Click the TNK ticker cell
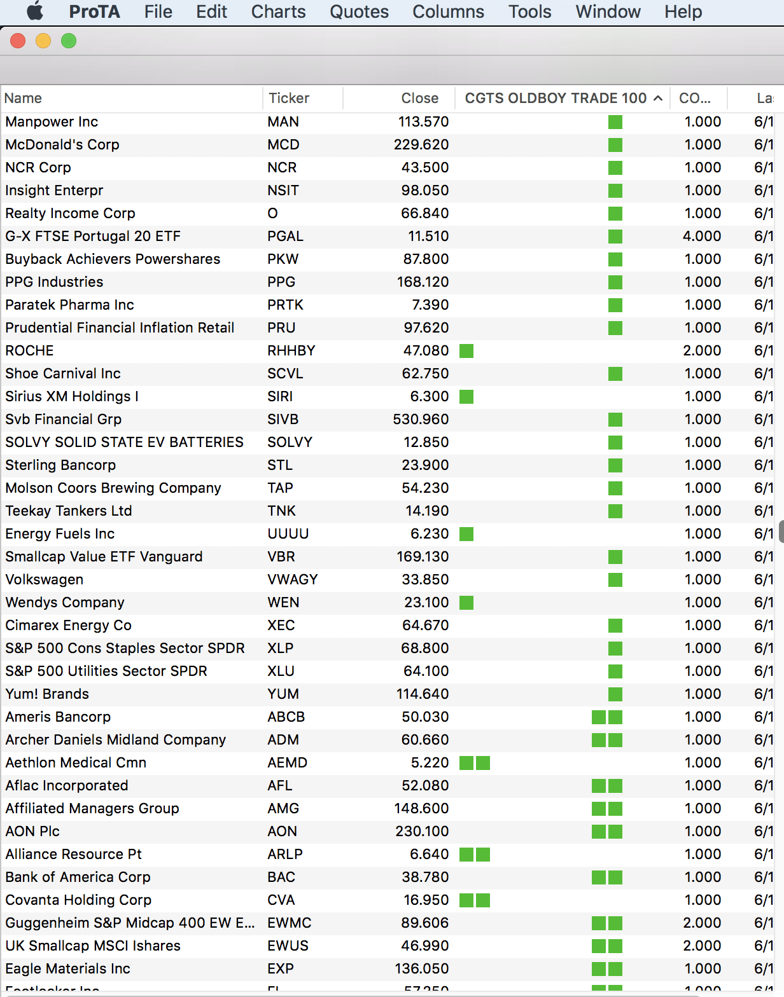The width and height of the screenshot is (784, 997). tap(281, 511)
